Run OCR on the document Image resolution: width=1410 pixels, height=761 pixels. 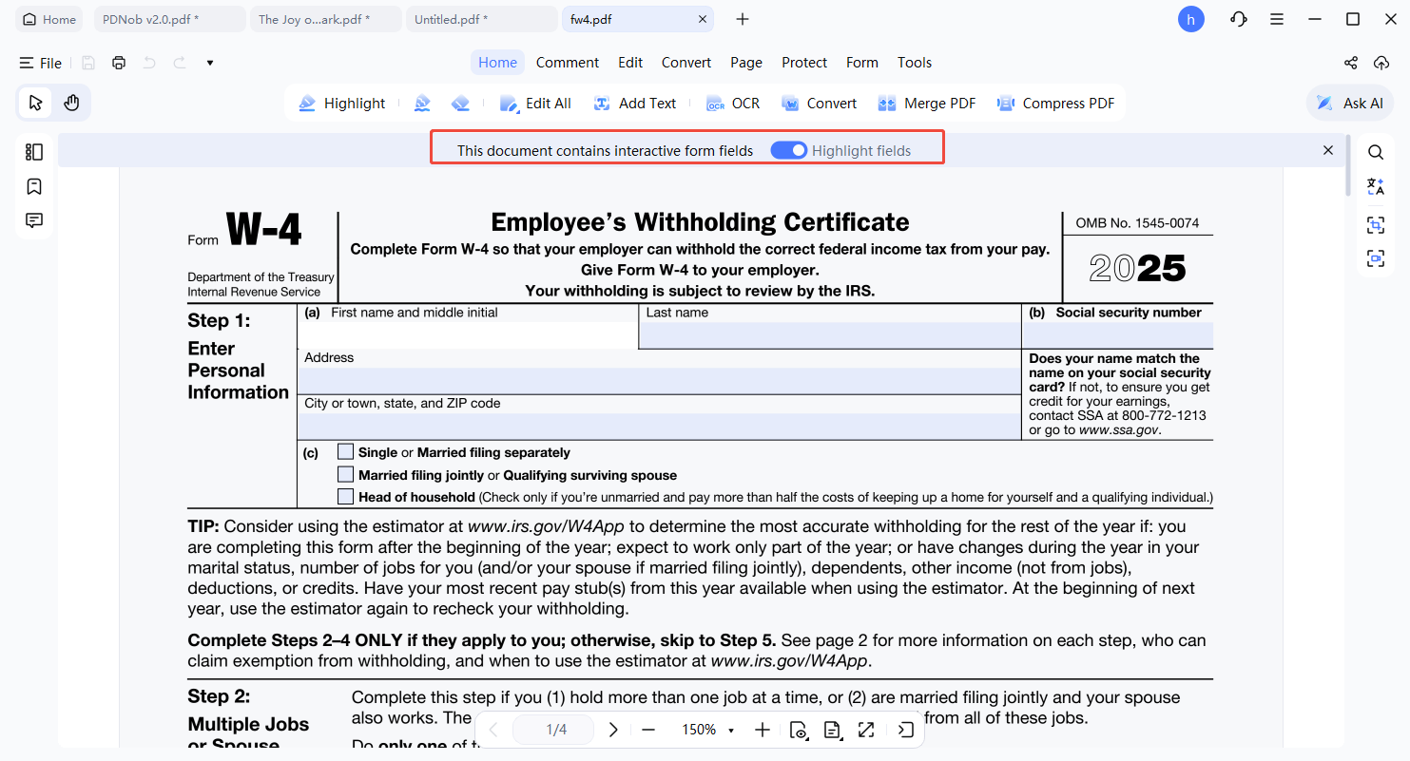click(732, 103)
